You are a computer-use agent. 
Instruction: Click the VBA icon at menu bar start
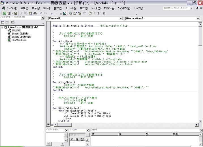[3, 8]
